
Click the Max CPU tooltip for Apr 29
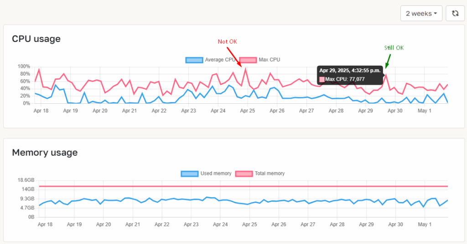(x=350, y=75)
